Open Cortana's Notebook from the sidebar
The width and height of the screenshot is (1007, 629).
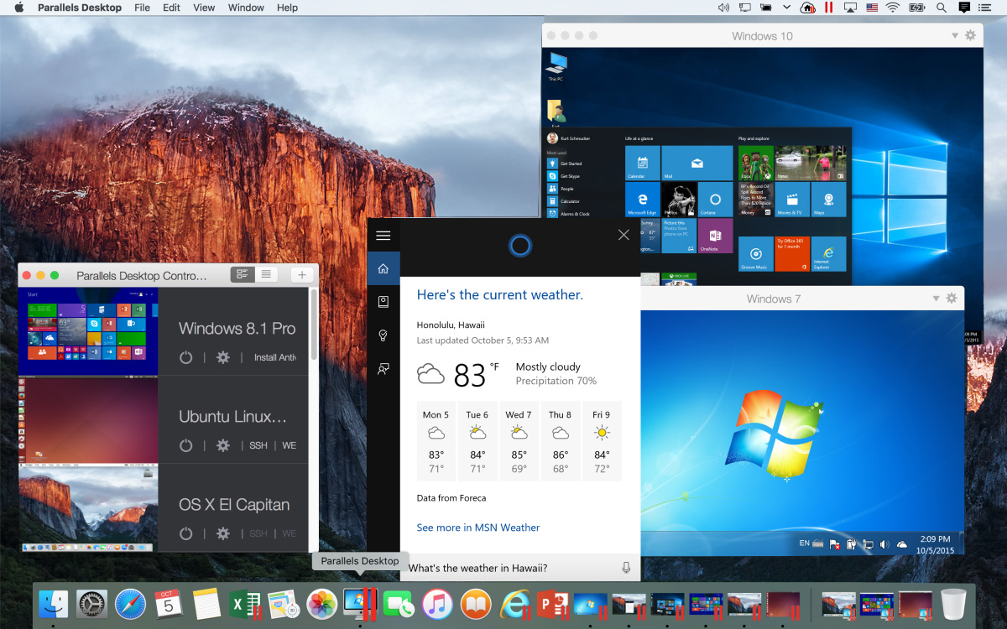(x=383, y=301)
